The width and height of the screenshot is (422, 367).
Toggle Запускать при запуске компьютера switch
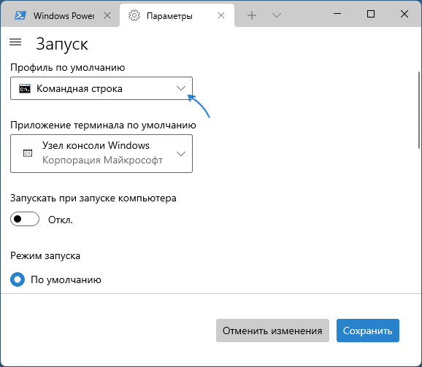pyautogui.click(x=25, y=219)
